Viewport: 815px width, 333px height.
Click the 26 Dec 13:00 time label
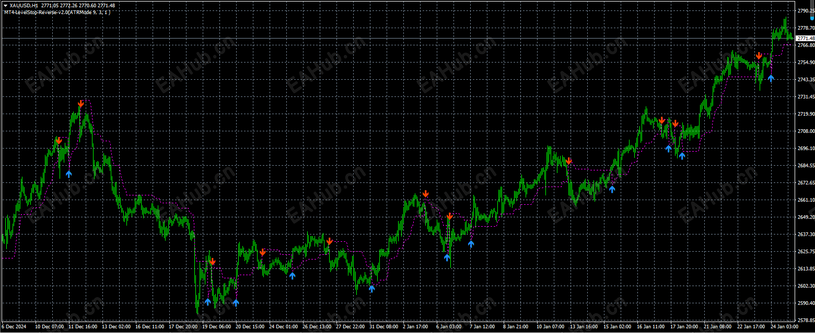click(317, 327)
